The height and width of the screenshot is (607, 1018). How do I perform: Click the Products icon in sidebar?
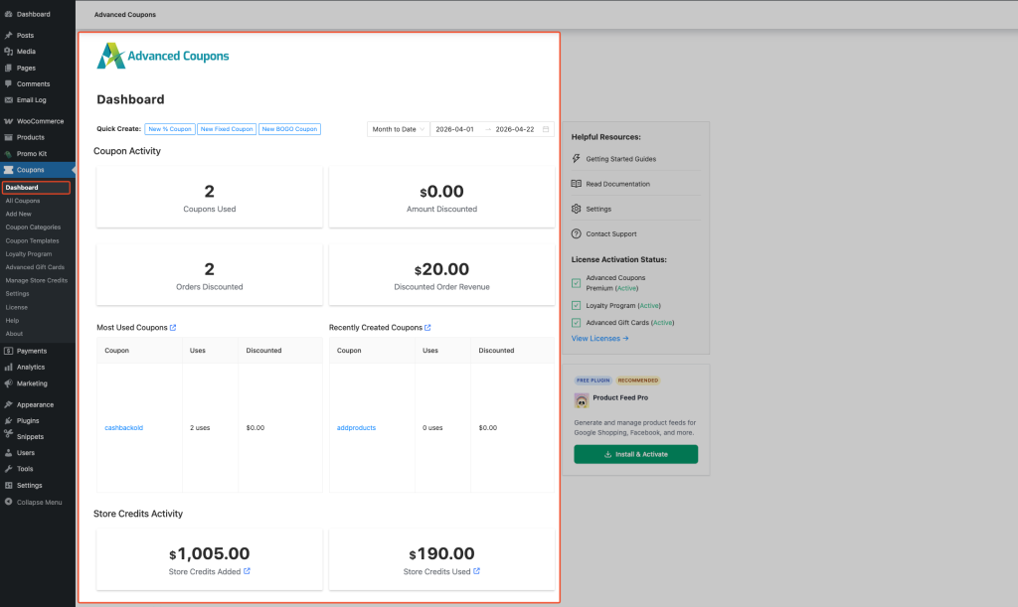coord(8,137)
